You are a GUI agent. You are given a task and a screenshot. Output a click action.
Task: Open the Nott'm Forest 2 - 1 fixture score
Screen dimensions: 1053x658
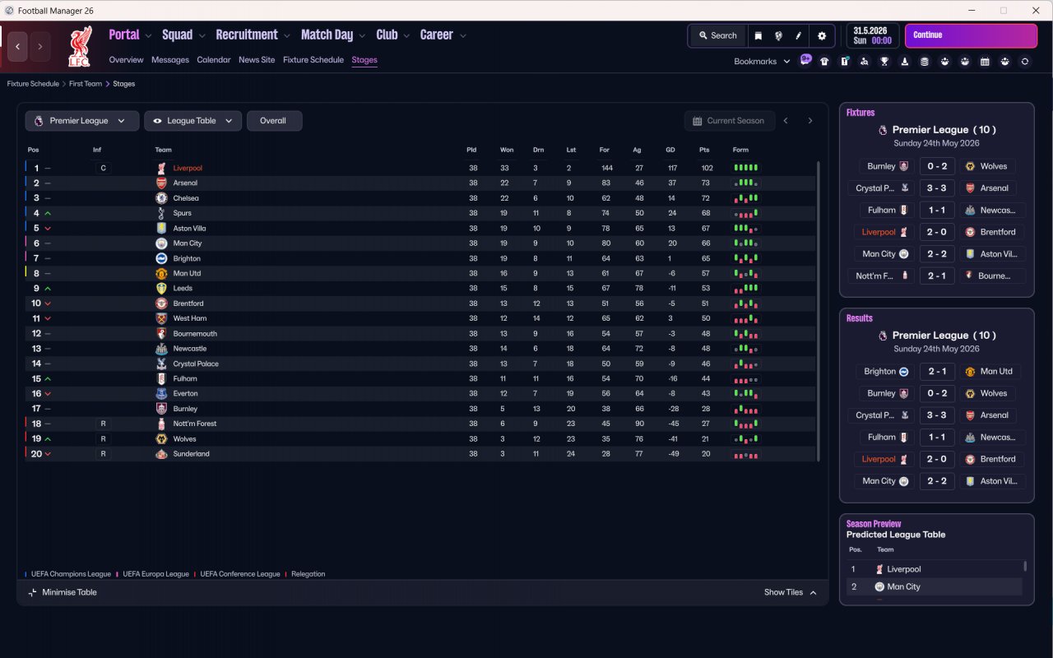[937, 276]
